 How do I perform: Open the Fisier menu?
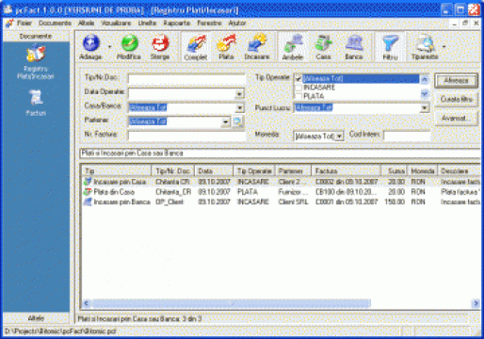pos(24,23)
